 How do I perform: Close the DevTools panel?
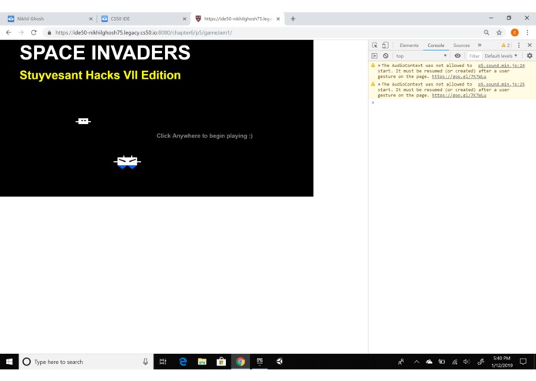coord(530,45)
